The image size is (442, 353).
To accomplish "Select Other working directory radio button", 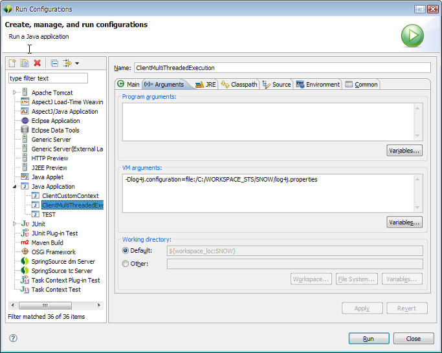I will pyautogui.click(x=125, y=264).
